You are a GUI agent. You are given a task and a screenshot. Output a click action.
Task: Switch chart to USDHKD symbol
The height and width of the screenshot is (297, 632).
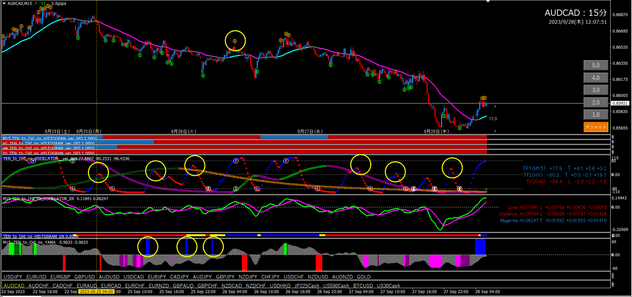tap(280, 286)
